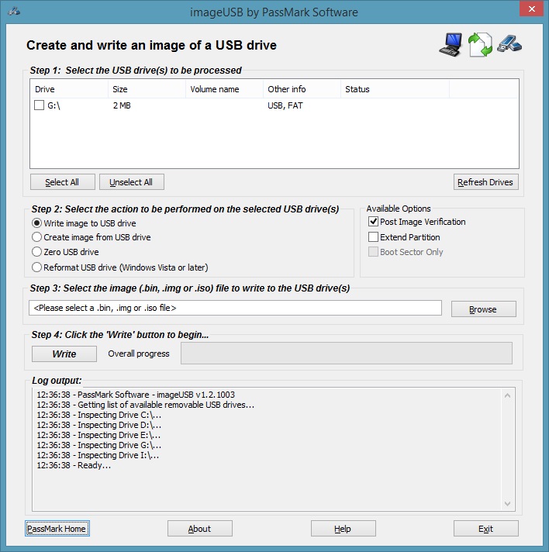This screenshot has width=549, height=552.
Task: Click the Write button to begin
Action: [x=64, y=354]
